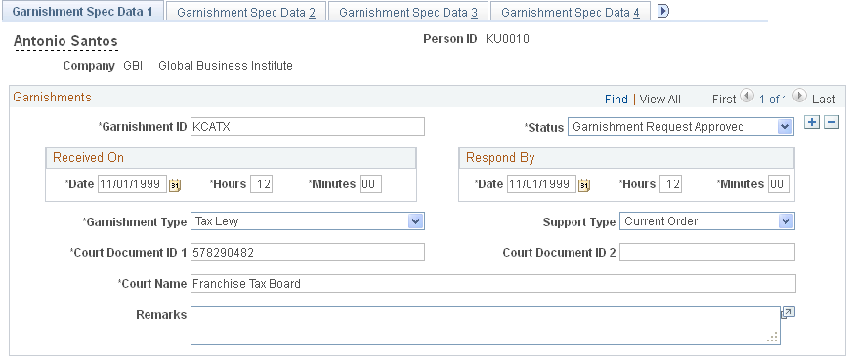Click the Court Document ID 2 field
849x360 pixels.
707,252
